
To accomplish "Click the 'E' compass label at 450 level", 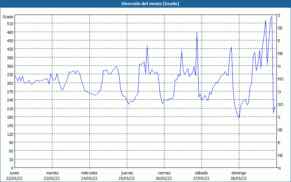I will [x=279, y=41].
